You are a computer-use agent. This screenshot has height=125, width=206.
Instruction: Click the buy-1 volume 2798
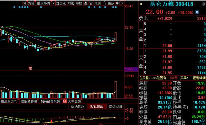[201, 51]
